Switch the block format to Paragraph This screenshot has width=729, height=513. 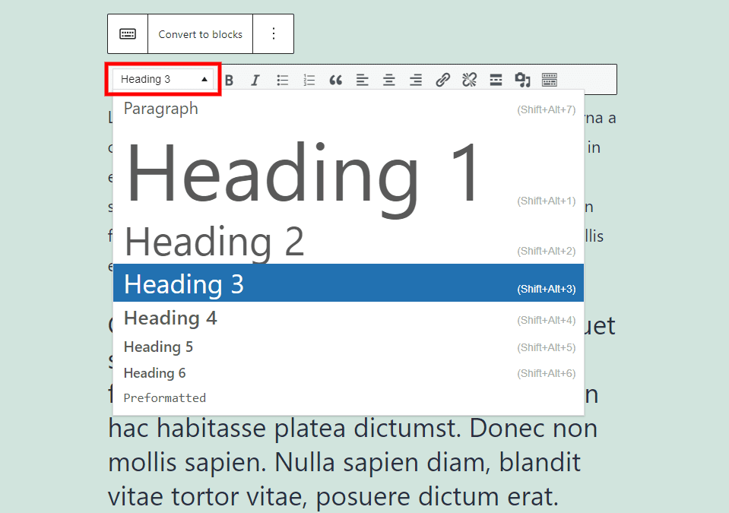160,109
